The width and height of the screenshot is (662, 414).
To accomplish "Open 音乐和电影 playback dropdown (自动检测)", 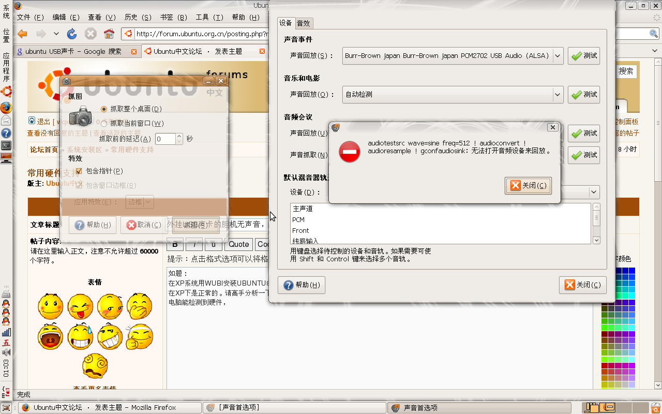I will 453,94.
